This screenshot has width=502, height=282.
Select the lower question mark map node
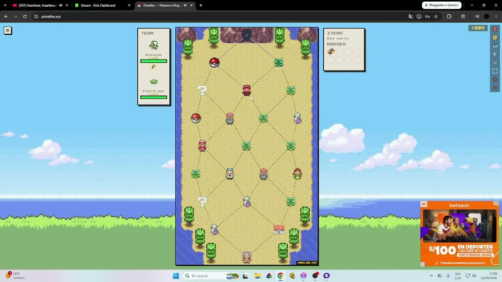click(x=202, y=202)
